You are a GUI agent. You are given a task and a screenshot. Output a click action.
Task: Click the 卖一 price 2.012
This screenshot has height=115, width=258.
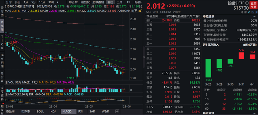click(172, 44)
